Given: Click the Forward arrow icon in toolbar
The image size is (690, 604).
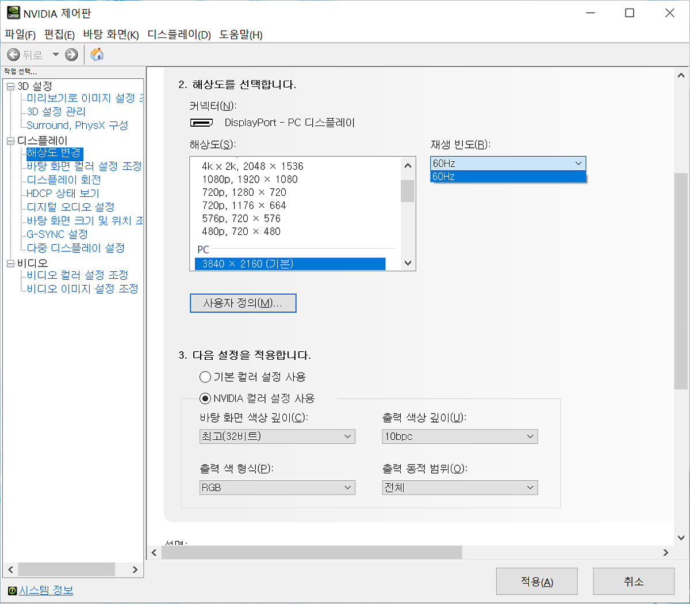Looking at the screenshot, I should coord(71,55).
